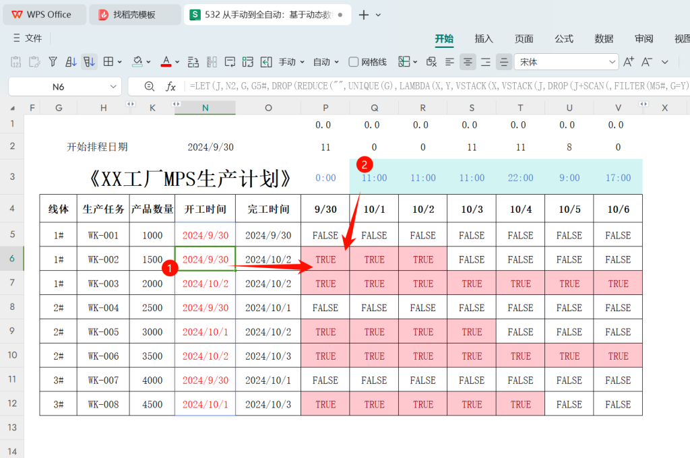The width and height of the screenshot is (690, 458).
Task: Select the 插入 ribbon tab
Action: (484, 38)
